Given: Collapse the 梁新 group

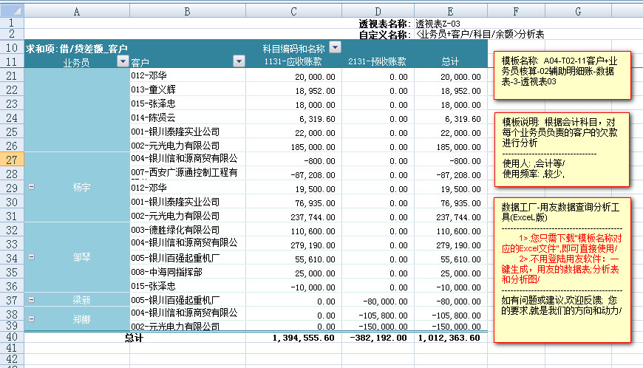Looking at the screenshot, I should coord(31,300).
